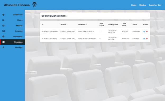165x101 pixels.
Task: Click the Seat Count column header
Action: [102, 24]
